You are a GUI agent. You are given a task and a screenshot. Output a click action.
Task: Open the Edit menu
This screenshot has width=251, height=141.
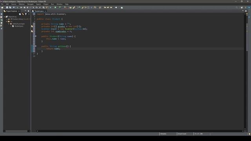[7, 4]
